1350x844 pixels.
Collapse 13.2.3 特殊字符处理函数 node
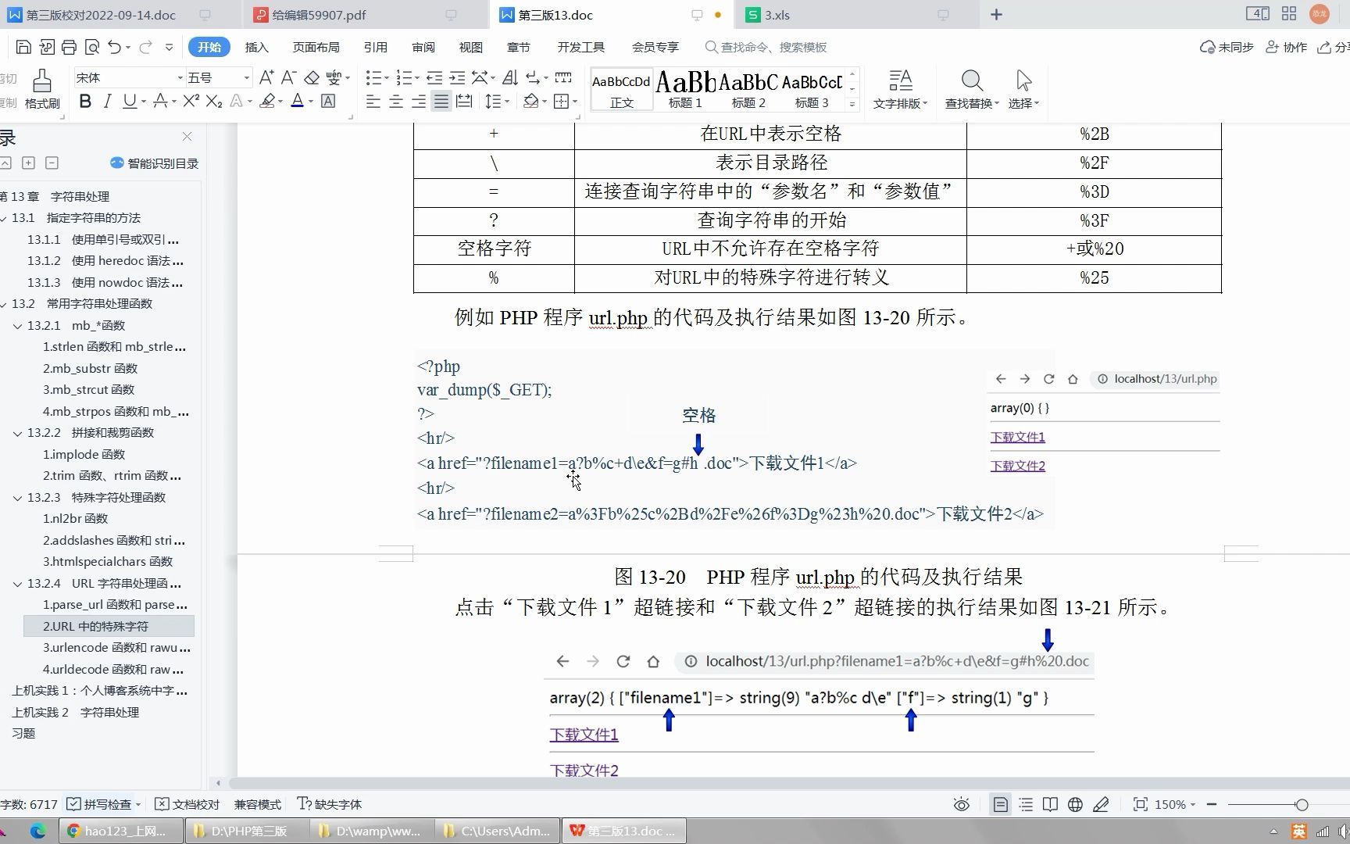pos(17,498)
